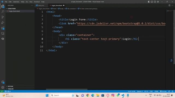The width and height of the screenshot is (175, 98).
Task: Open the Selection menu
Action: 16,2
